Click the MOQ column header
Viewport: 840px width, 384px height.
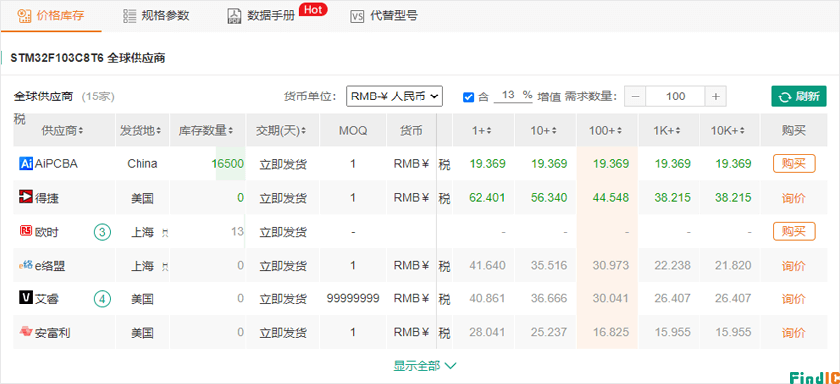pyautogui.click(x=353, y=130)
